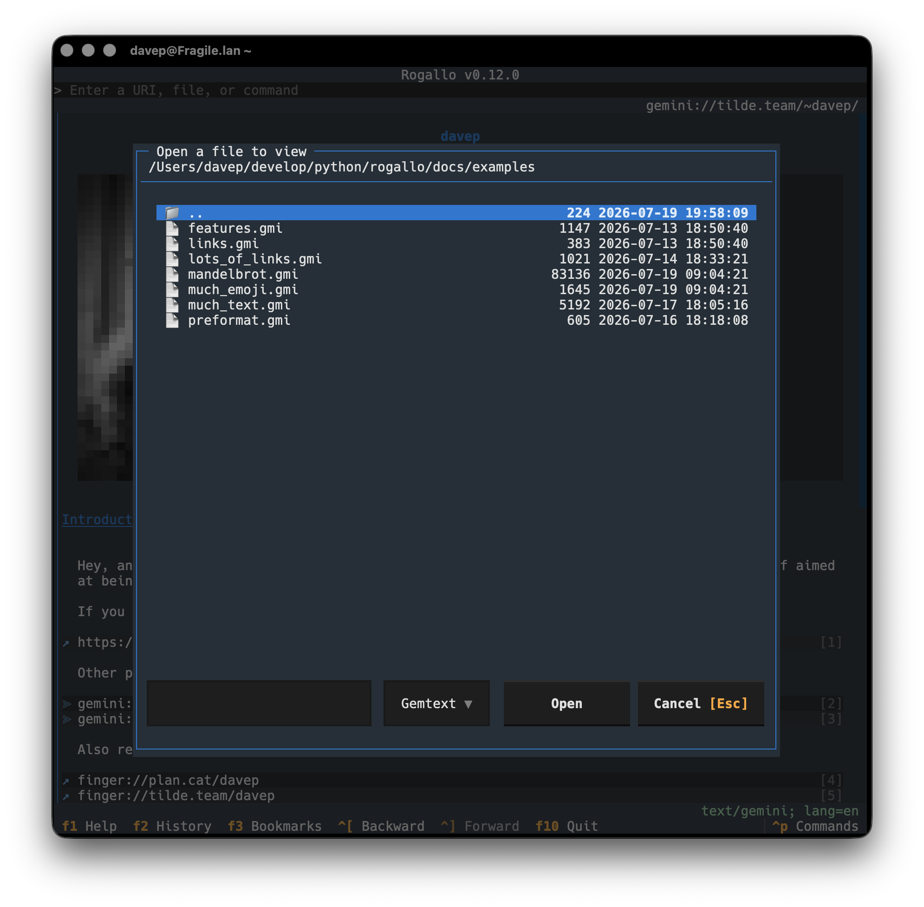Screen dimensions: 924x907
Task: Select the much_text.gmi file name
Action: tap(239, 305)
